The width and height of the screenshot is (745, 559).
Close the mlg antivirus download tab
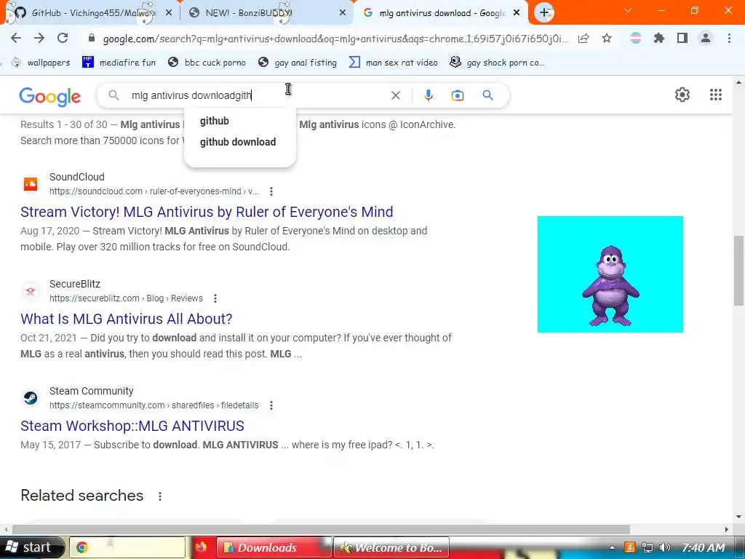coord(517,13)
